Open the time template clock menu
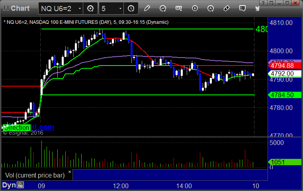 coord(131,8)
